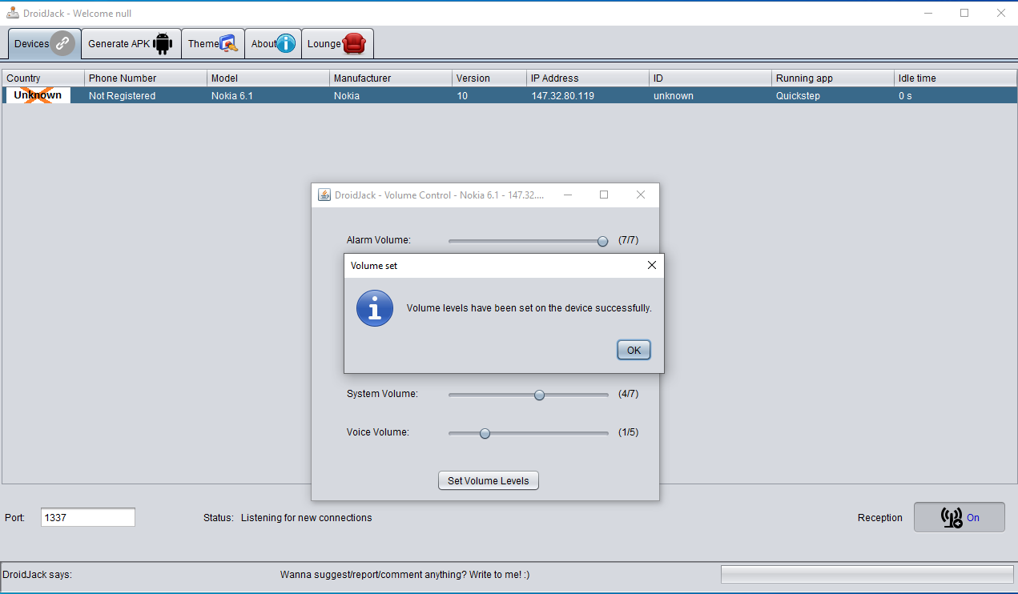The width and height of the screenshot is (1018, 594).
Task: Minimize the main DroidJack window
Action: (x=929, y=13)
